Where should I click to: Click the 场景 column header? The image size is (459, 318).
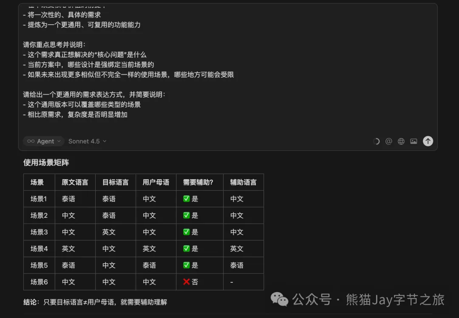[39, 182]
